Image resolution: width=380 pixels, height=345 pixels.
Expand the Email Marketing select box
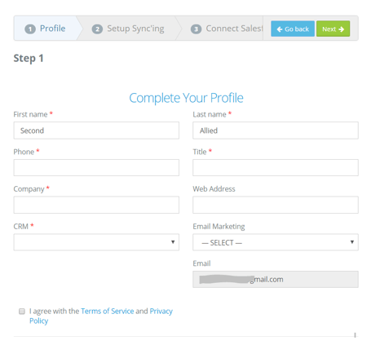coord(276,242)
